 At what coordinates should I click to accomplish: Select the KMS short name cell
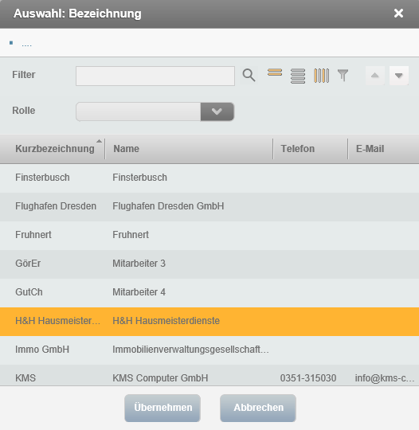coord(25,378)
